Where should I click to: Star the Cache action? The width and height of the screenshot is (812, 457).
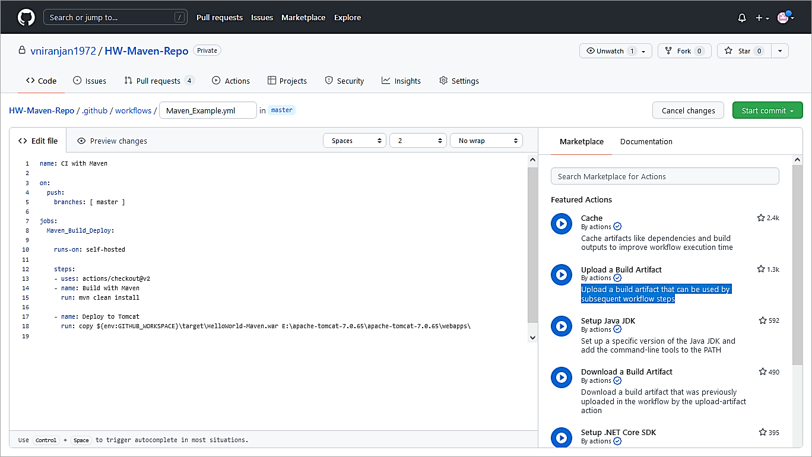(761, 218)
